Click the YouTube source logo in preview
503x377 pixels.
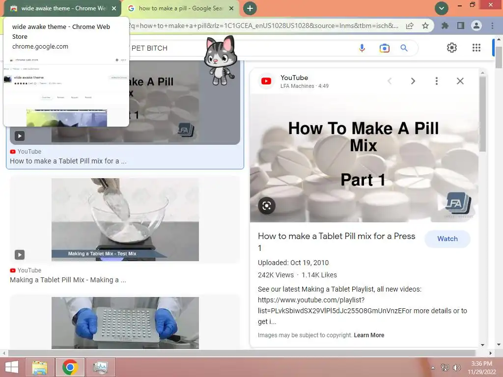coord(266,81)
